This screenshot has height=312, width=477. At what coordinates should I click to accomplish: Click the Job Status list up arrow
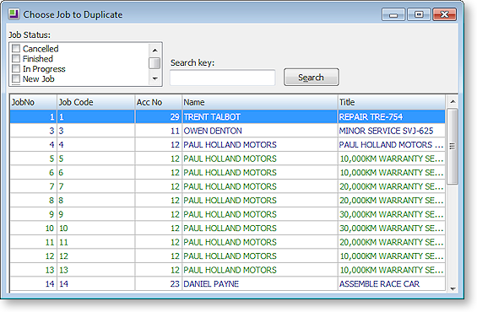coord(154,50)
